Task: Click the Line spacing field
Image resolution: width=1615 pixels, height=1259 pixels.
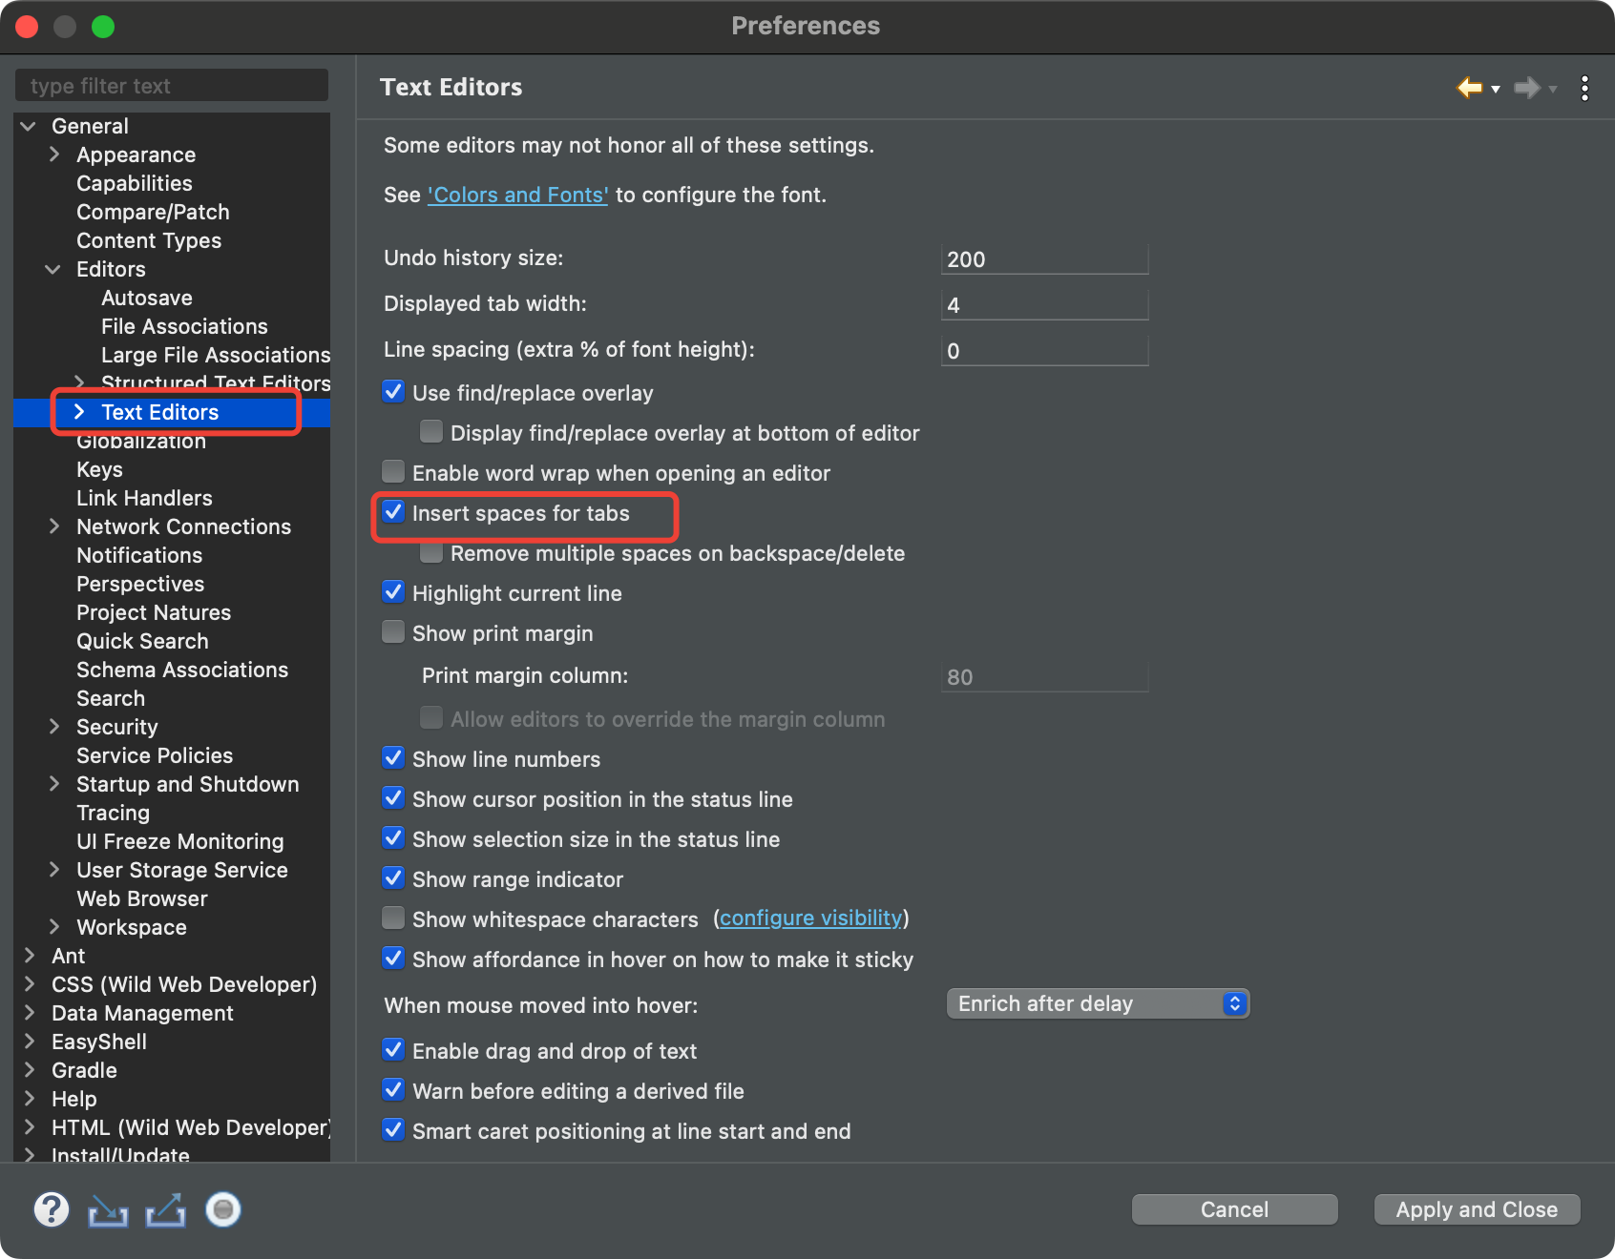Action: [1044, 350]
